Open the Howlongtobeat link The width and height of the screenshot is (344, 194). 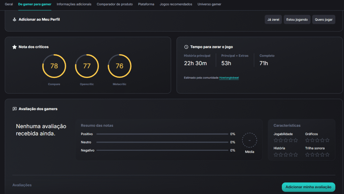(x=229, y=78)
